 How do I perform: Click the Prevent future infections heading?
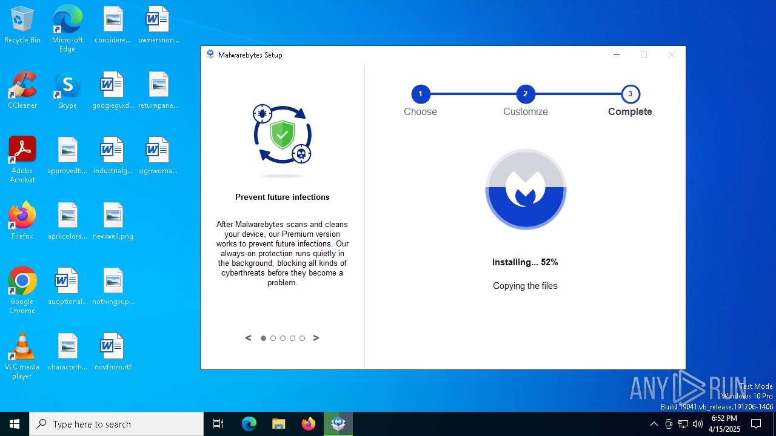pos(283,197)
